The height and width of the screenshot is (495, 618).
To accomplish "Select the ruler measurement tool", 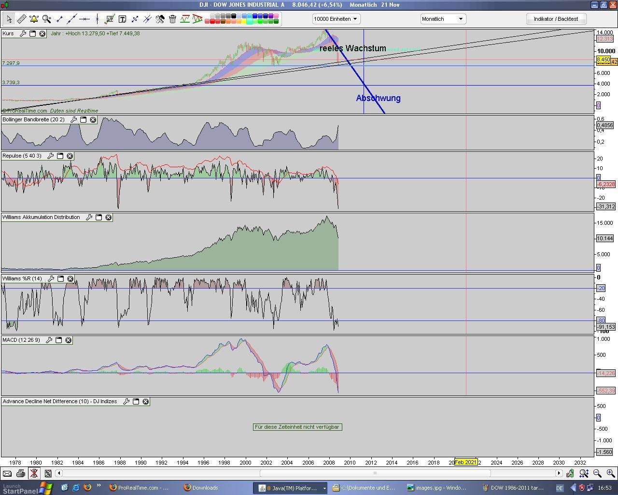I will pos(21,19).
